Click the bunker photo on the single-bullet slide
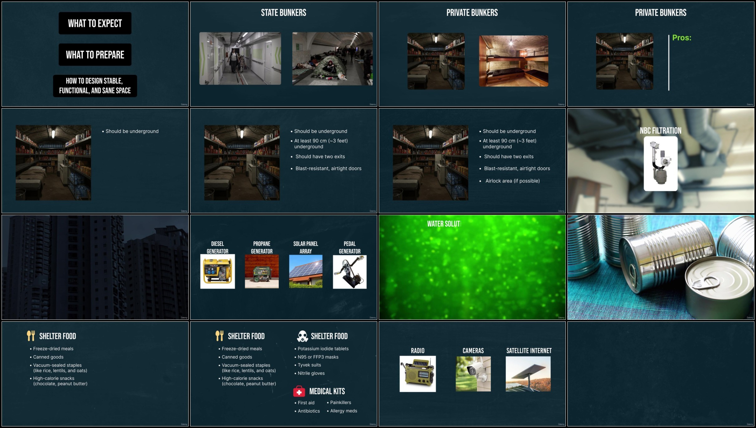The image size is (756, 428). click(x=53, y=163)
